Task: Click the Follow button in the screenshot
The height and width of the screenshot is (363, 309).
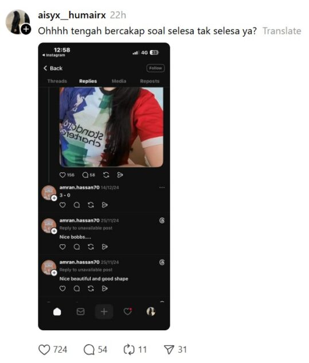Action: click(155, 68)
